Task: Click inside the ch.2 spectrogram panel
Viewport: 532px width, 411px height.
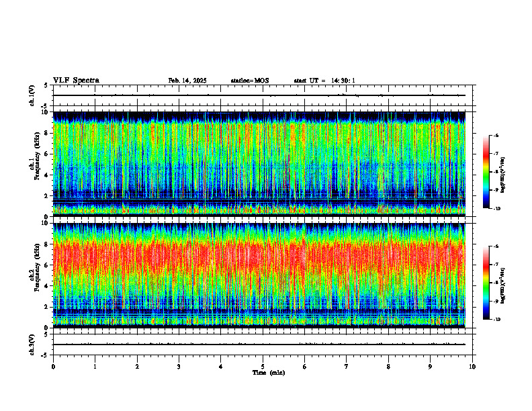Action: 259,275
